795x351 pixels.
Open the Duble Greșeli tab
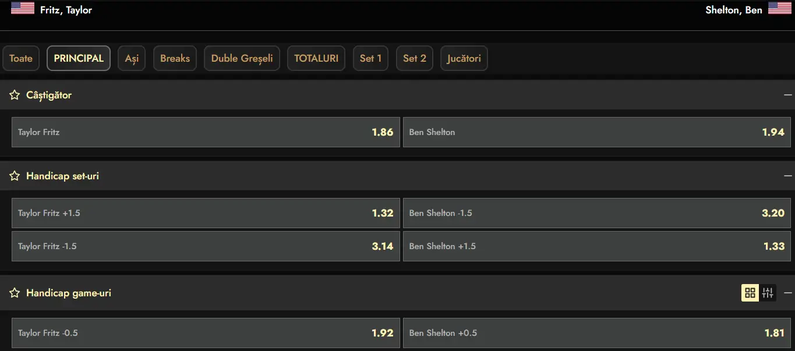tap(242, 58)
